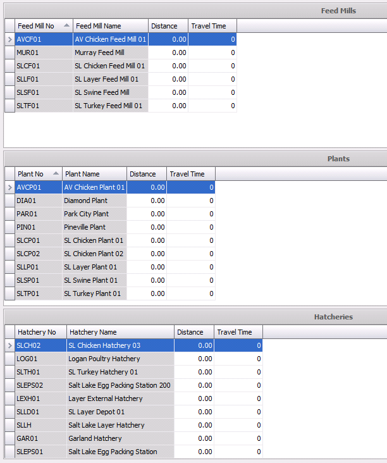This screenshot has height=463, width=387.
Task: Click Travel Time header in Plants grid
Action: coord(190,174)
